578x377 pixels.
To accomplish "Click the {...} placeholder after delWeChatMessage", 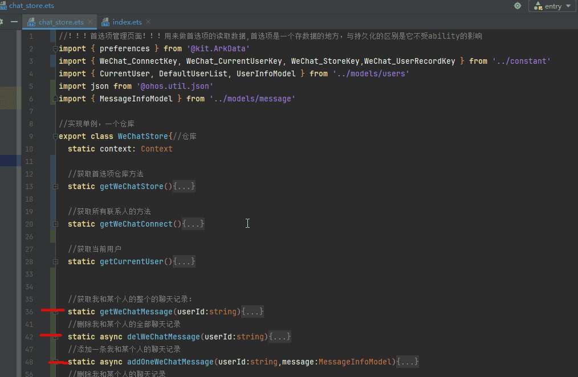I will (x=280, y=337).
